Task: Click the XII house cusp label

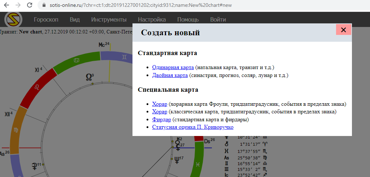Action: (x=9, y=114)
